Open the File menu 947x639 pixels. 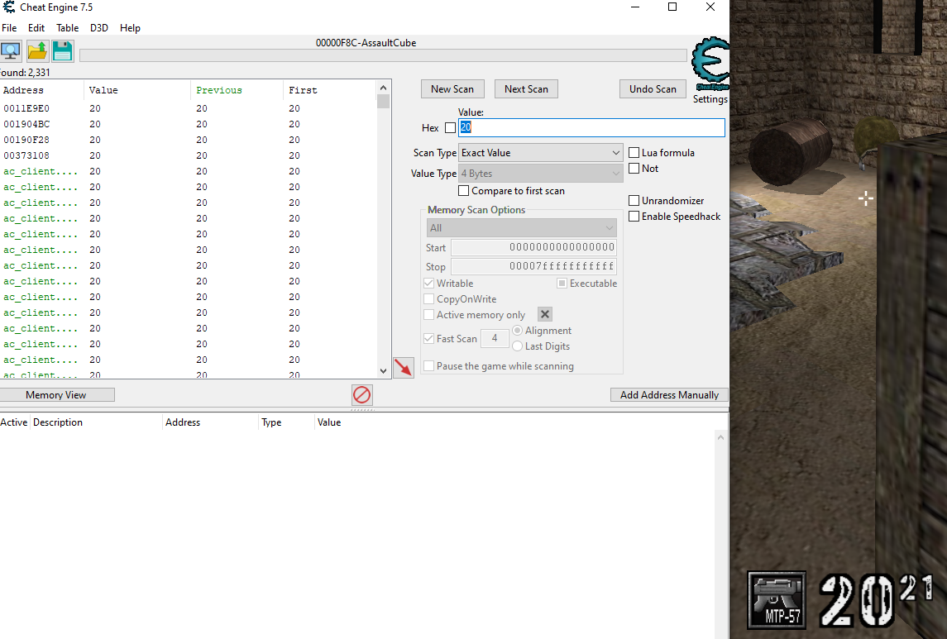coord(9,28)
